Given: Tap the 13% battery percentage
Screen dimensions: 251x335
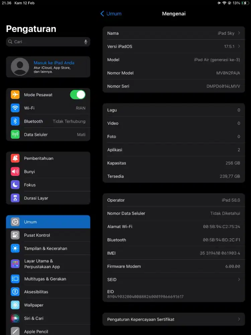Looking at the screenshot, I should (x=236, y=3).
